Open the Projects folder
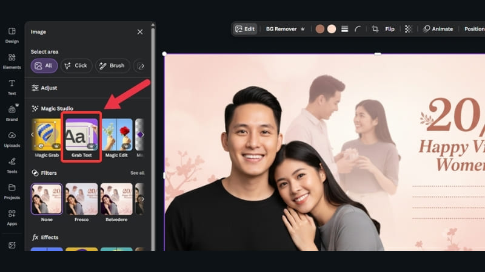The height and width of the screenshot is (272, 485). pyautogui.click(x=12, y=190)
